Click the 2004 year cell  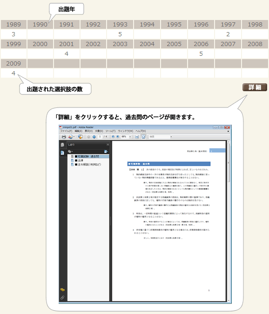[x=147, y=44]
